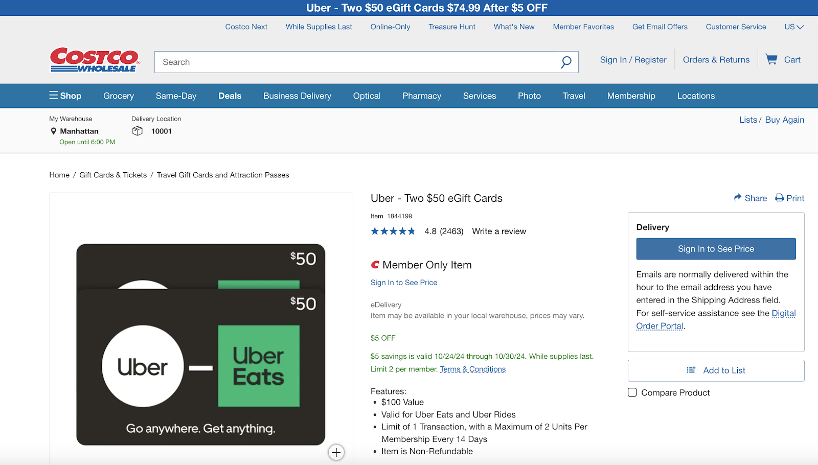818x465 pixels.
Task: Go to Photo section
Action: 529,96
